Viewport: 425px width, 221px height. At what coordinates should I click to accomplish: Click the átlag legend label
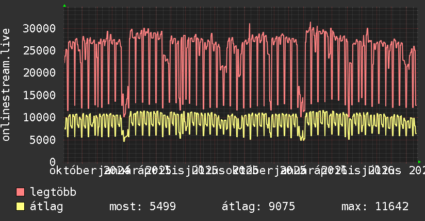click(x=46, y=207)
